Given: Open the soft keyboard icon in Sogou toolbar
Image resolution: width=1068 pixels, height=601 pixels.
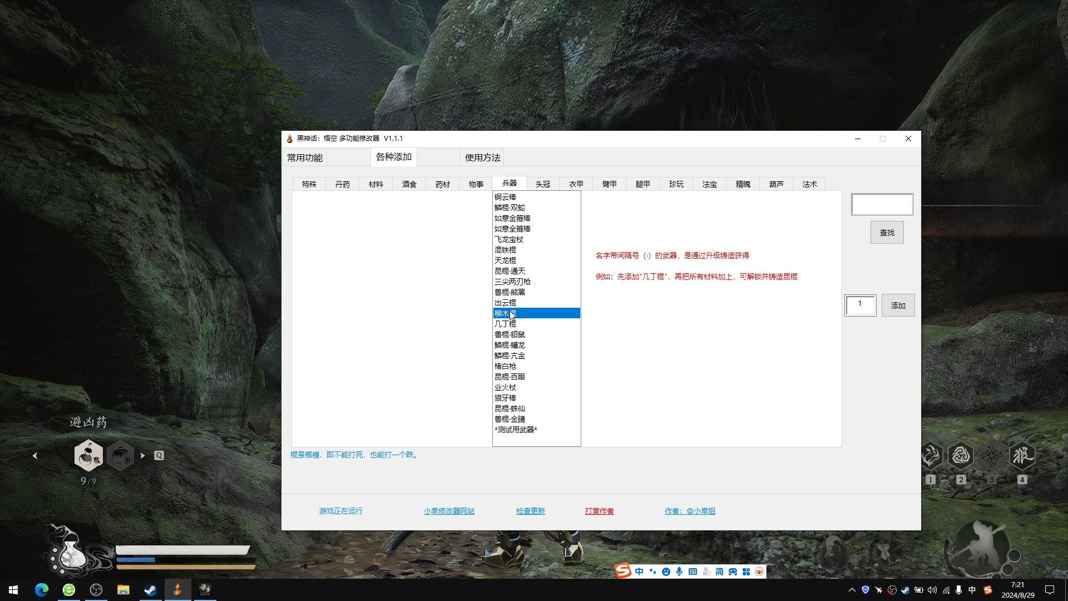Looking at the screenshot, I should click(693, 572).
